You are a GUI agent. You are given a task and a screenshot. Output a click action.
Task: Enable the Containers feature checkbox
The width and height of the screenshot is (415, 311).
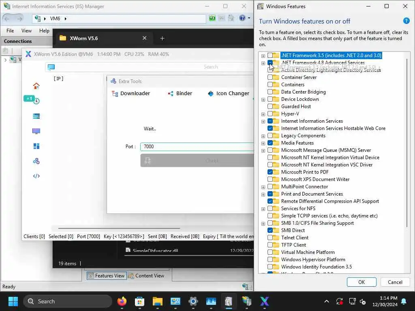click(270, 85)
